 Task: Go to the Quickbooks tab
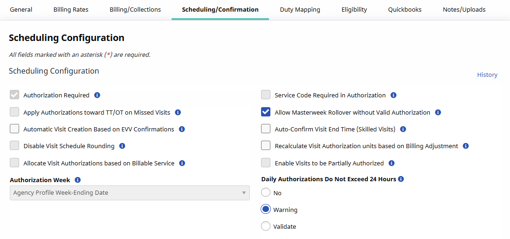tap(405, 9)
